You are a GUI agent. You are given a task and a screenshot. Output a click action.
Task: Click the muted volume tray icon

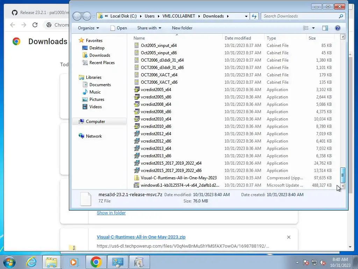click(323, 262)
